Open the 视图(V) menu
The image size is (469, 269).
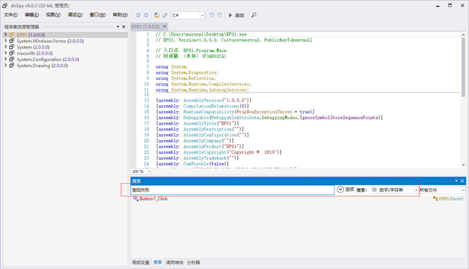coord(53,15)
